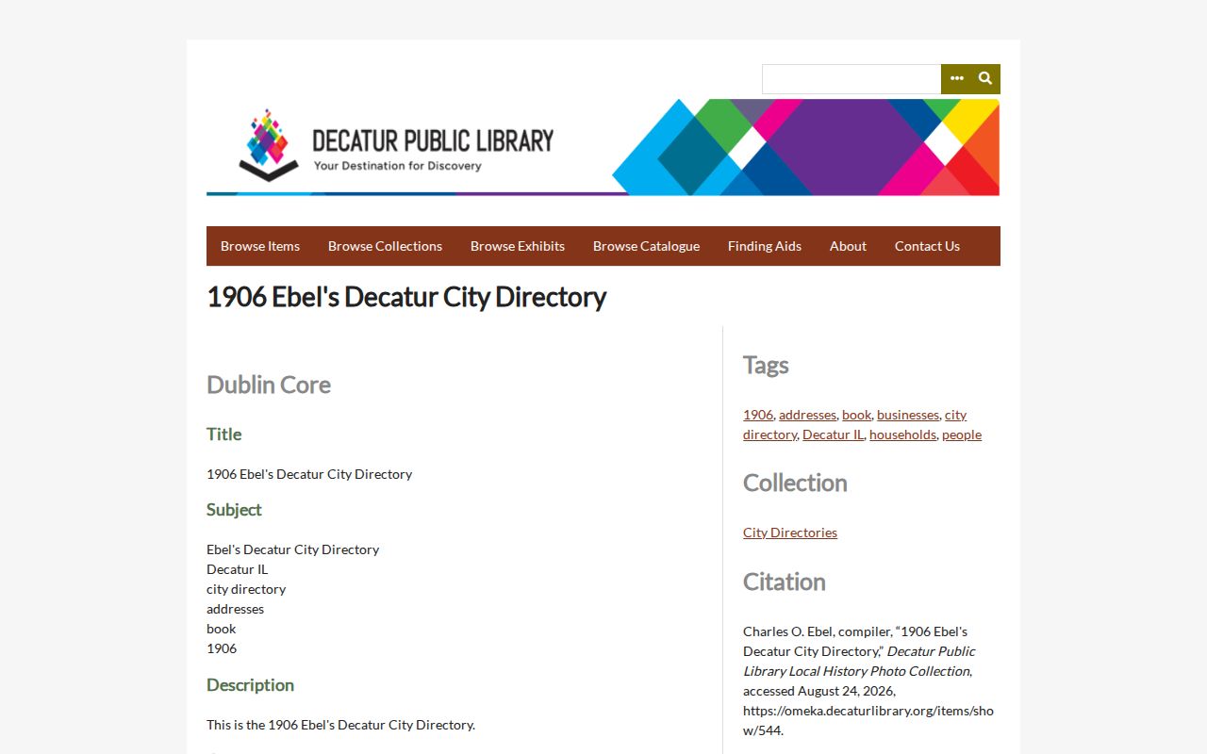The height and width of the screenshot is (754, 1207).
Task: Go to Browse Collections
Action: (385, 246)
